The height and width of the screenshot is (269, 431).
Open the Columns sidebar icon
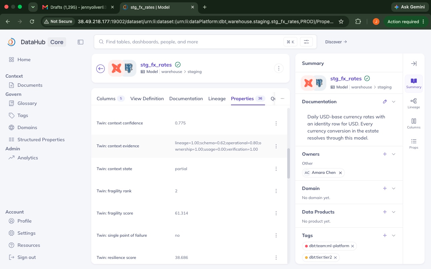pyautogui.click(x=414, y=123)
